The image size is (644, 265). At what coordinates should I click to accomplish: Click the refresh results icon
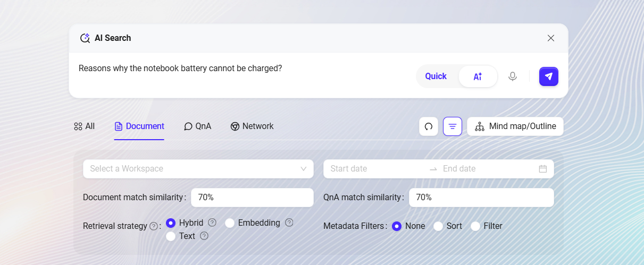pyautogui.click(x=429, y=126)
